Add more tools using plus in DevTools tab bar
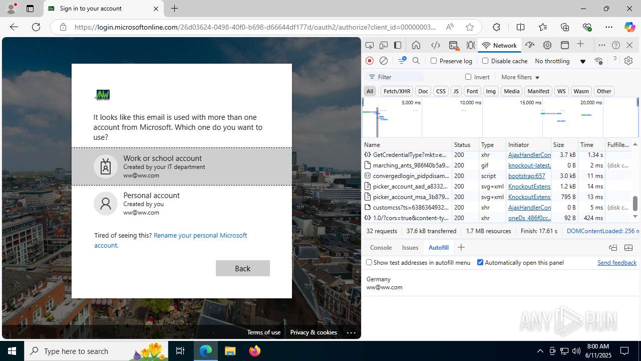This screenshot has width=641, height=361. tap(580, 45)
